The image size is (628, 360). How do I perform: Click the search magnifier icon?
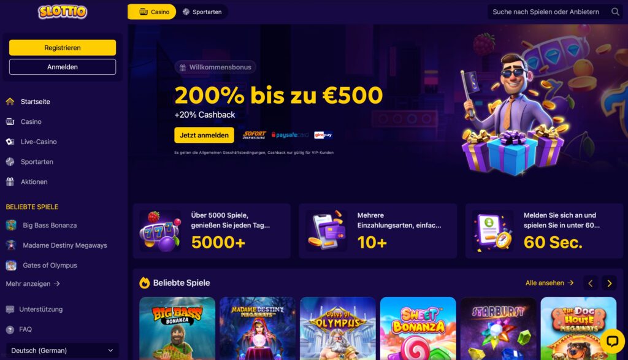coord(615,12)
